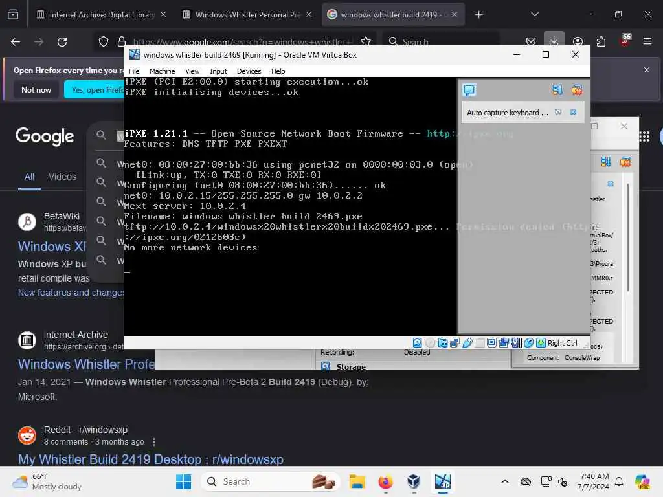Click the Not now button
This screenshot has width=663, height=497.
click(36, 89)
